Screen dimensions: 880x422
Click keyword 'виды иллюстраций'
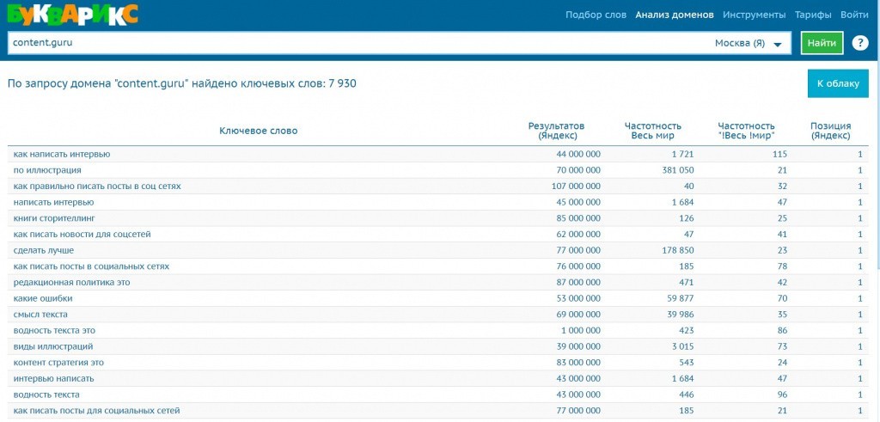[53, 346]
